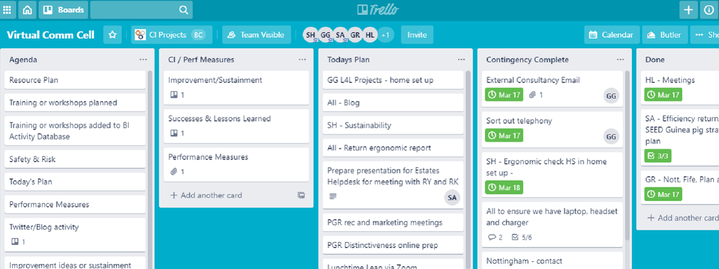Viewport: 719px width, 269px height.
Task: Click the search magnifier icon
Action: [x=183, y=10]
